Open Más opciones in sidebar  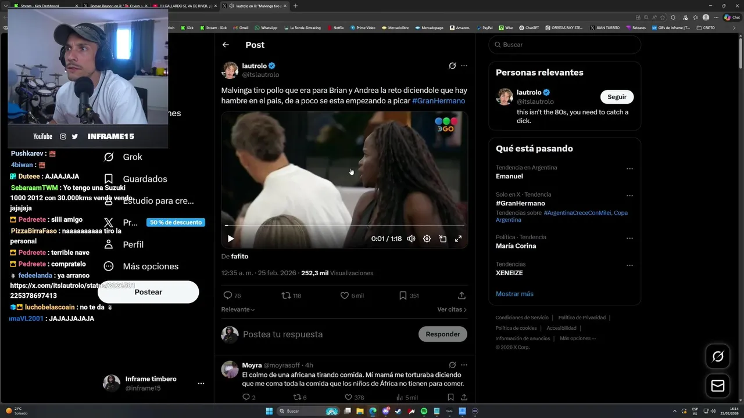(x=141, y=266)
